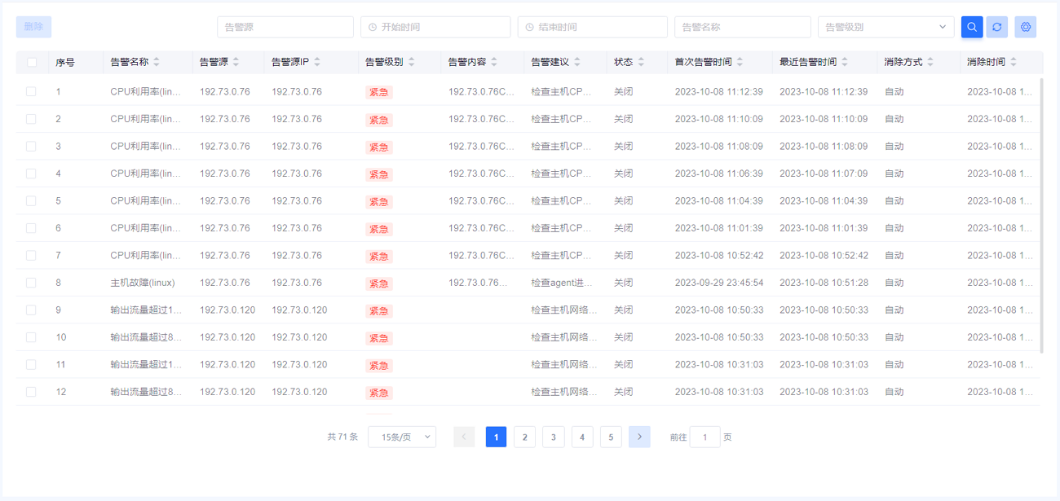Sort table by 首次告警时间 sort arrows
This screenshot has height=501, width=1060.
click(x=740, y=62)
